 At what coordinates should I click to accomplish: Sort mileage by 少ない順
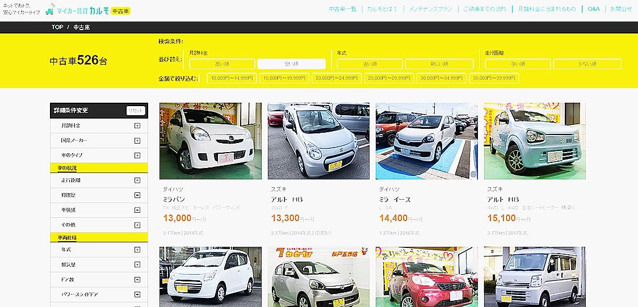(x=587, y=64)
